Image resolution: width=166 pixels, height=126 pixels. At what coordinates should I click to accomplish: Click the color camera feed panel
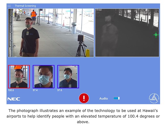[x=51, y=33]
